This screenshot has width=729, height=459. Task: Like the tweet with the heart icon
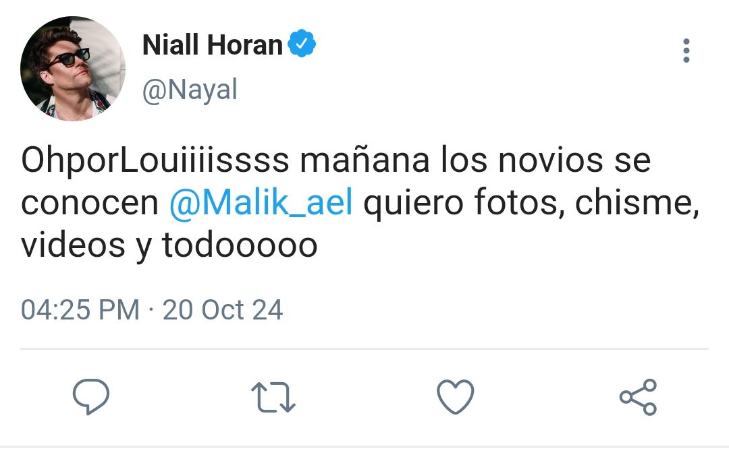(x=456, y=397)
